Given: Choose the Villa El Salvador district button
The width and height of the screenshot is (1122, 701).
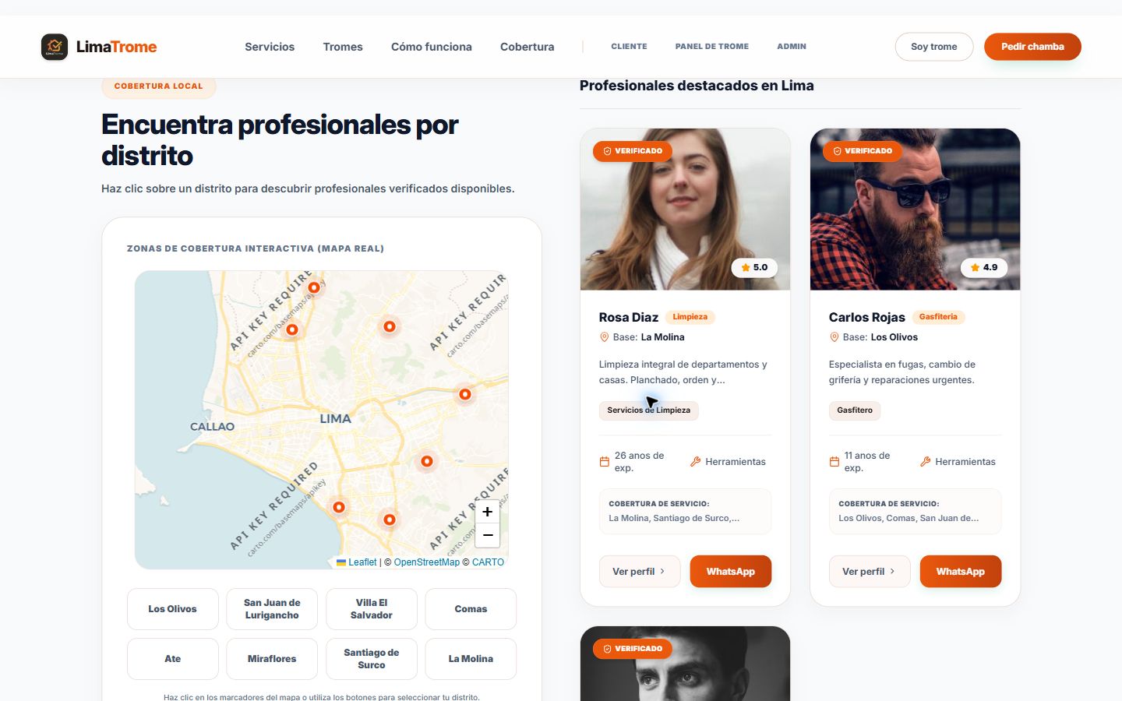Looking at the screenshot, I should click(x=372, y=609).
